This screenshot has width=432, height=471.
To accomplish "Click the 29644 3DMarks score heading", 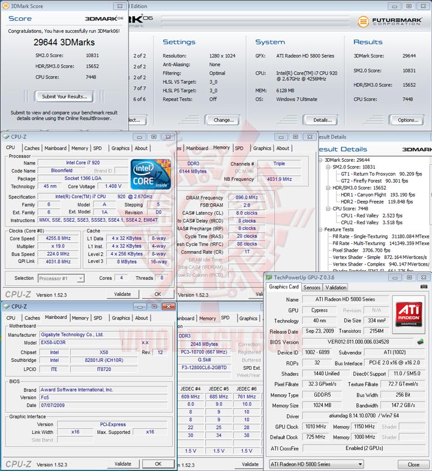I will pos(64,43).
